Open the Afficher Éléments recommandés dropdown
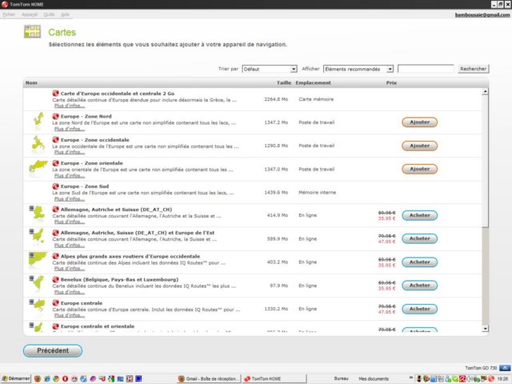This screenshot has width=512, height=384. coord(358,69)
